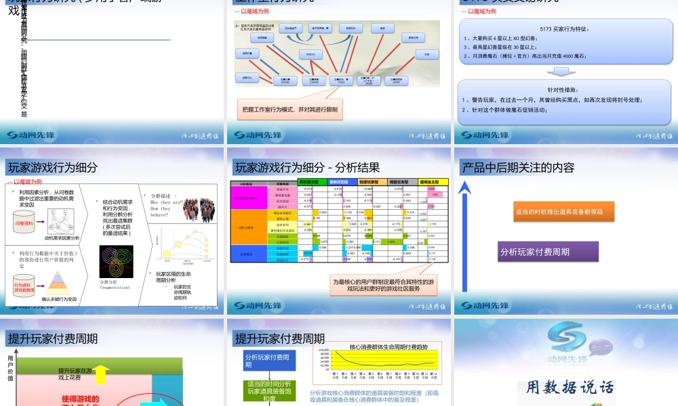Open the 玩家游戏行为细分 slide with flow diagram

pos(112,231)
